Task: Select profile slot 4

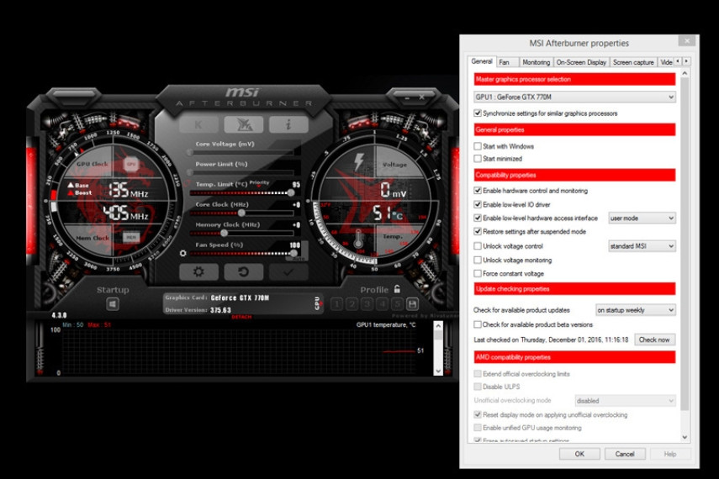Action: tap(382, 304)
